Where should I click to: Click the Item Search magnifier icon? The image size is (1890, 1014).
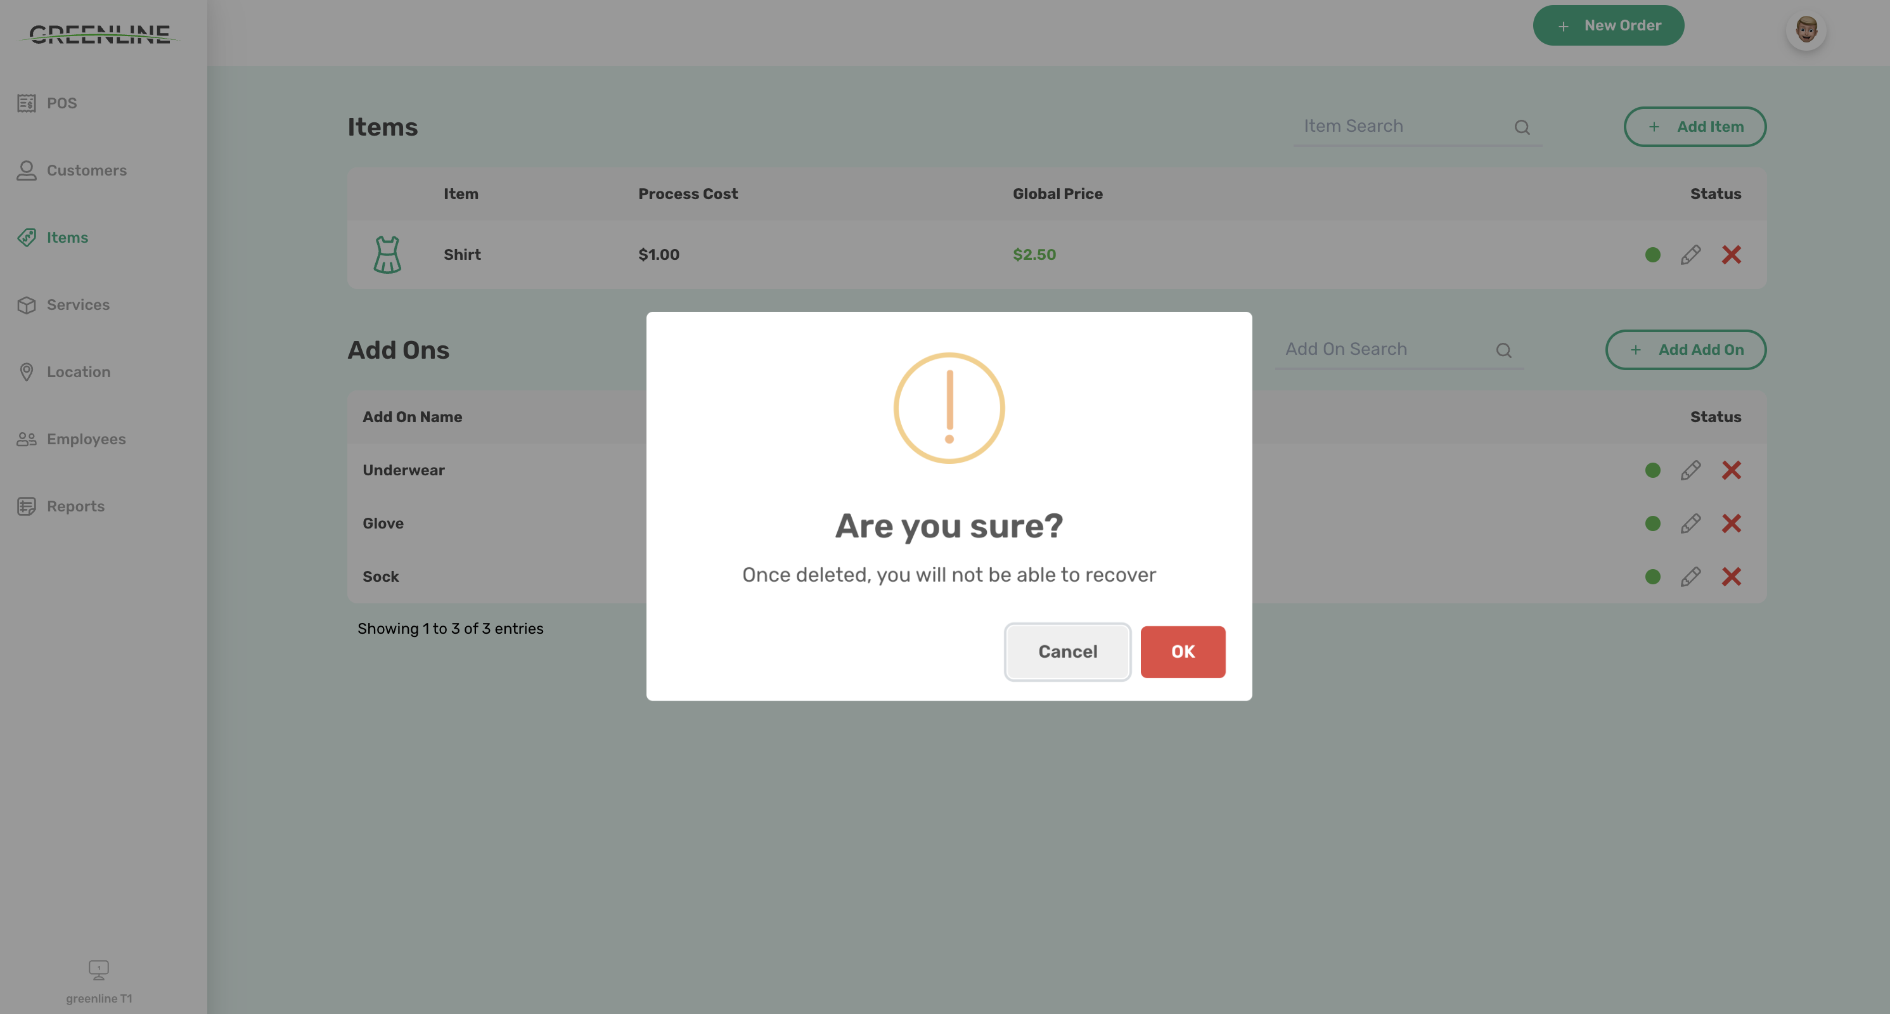pos(1522,127)
